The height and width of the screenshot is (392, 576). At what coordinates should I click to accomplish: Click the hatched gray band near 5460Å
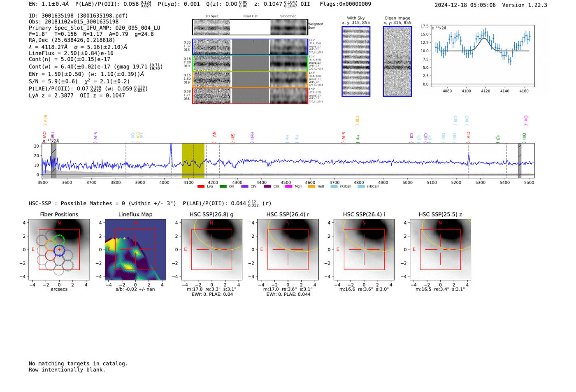520,160
